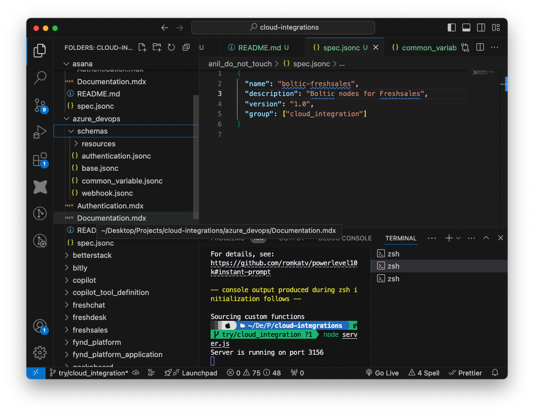Switch to the common_variable editor tab
The image size is (534, 414).
coord(424,48)
